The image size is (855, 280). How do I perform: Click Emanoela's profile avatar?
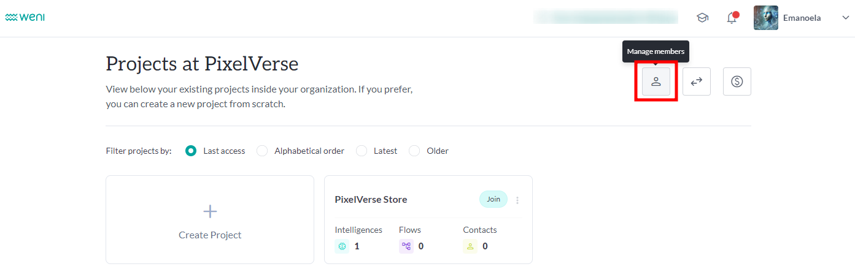tap(765, 18)
